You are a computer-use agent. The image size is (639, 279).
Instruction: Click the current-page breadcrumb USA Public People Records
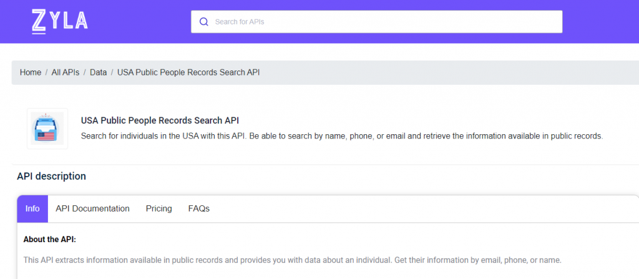pyautogui.click(x=188, y=72)
